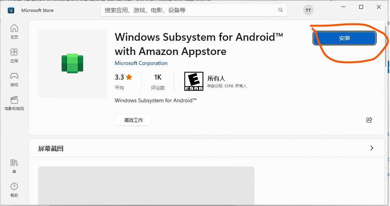Click the green Android subsystem app icon
Viewport: 390px width, 206px height.
72,63
